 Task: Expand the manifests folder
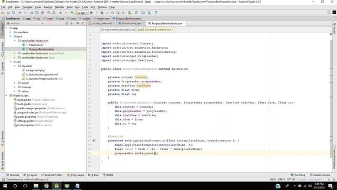(11, 32)
